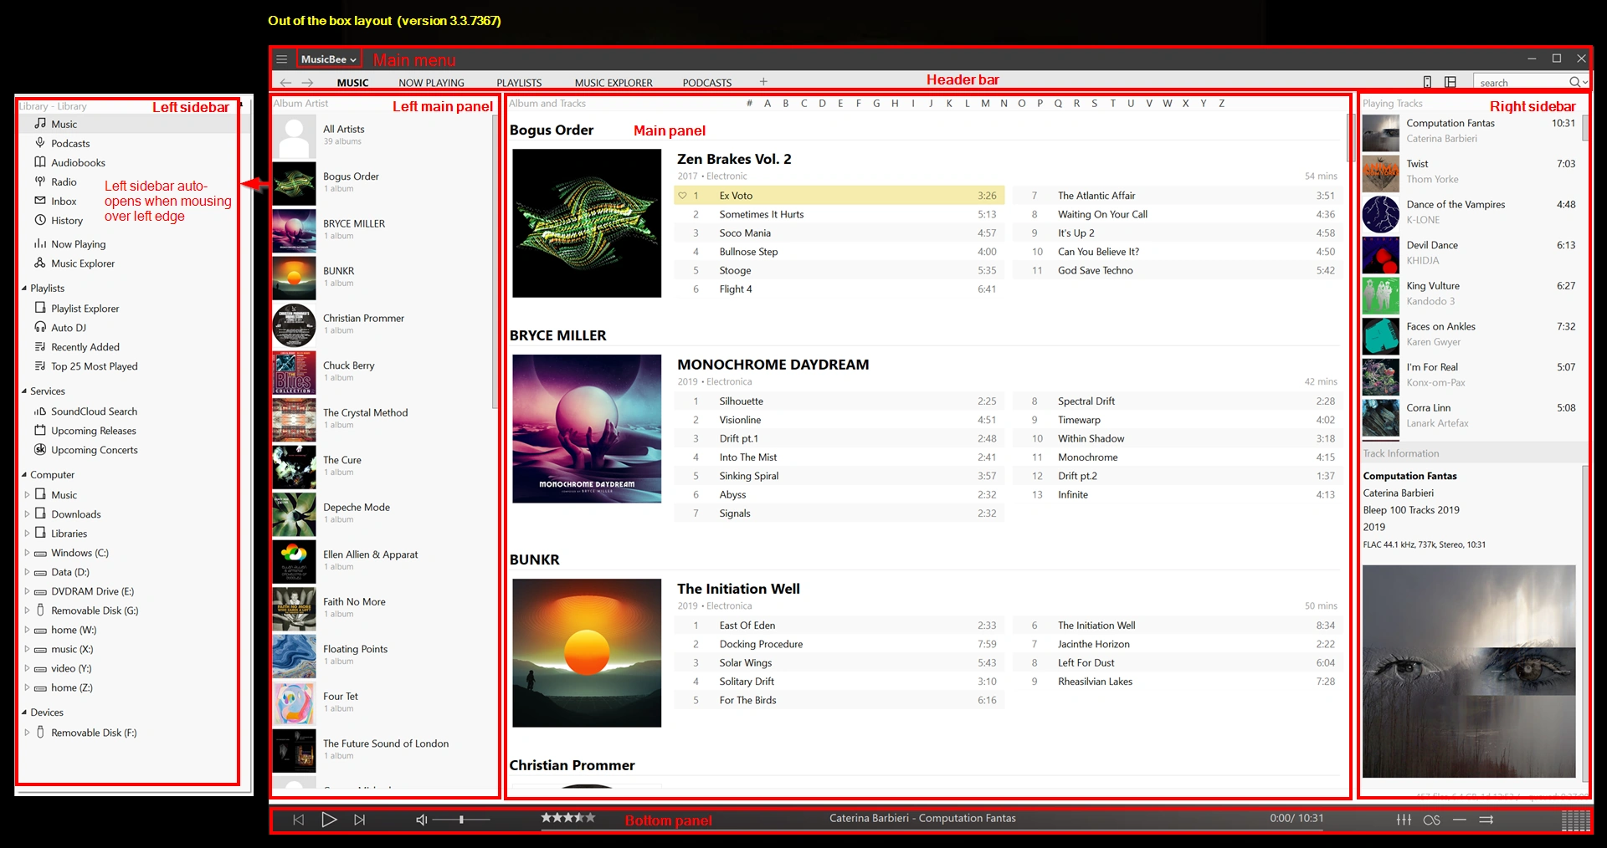Click the Bogus Order album thumbnail

point(294,183)
